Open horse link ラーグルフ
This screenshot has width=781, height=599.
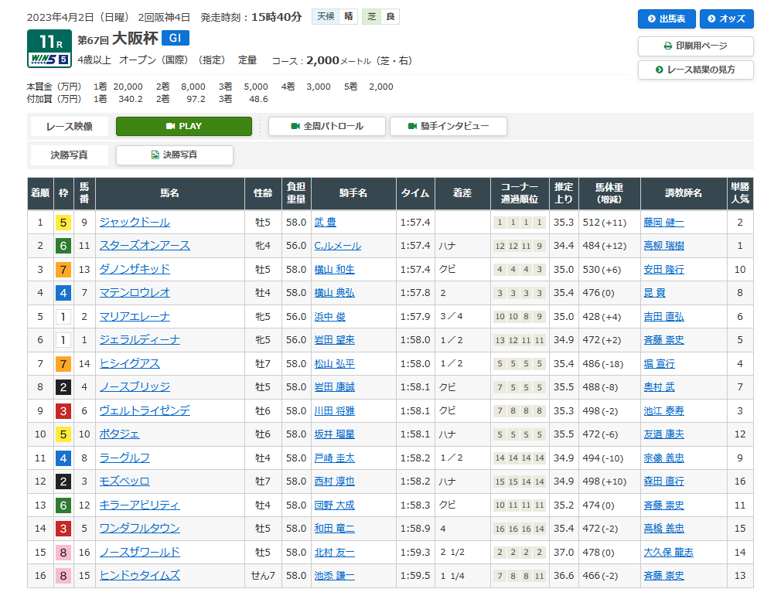pyautogui.click(x=124, y=458)
